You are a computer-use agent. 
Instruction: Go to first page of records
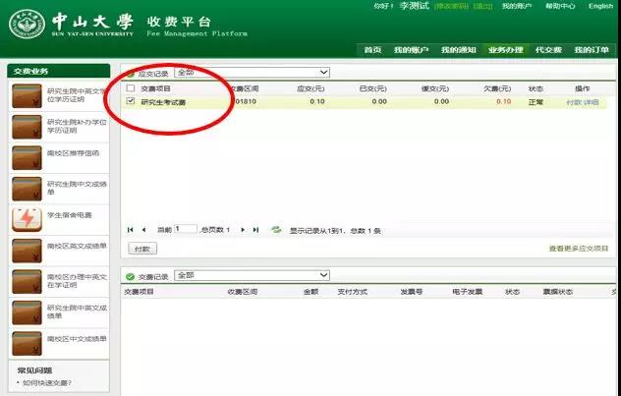tap(130, 229)
